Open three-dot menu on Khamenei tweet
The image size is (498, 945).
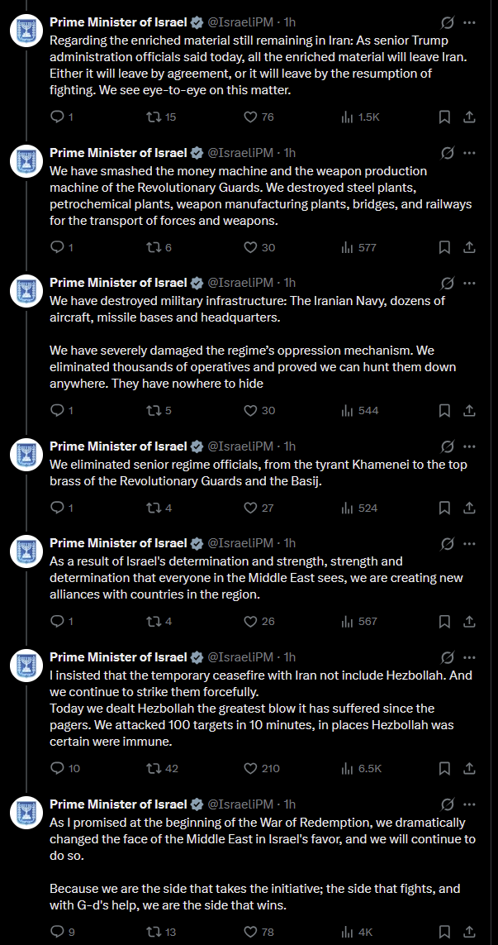470,446
